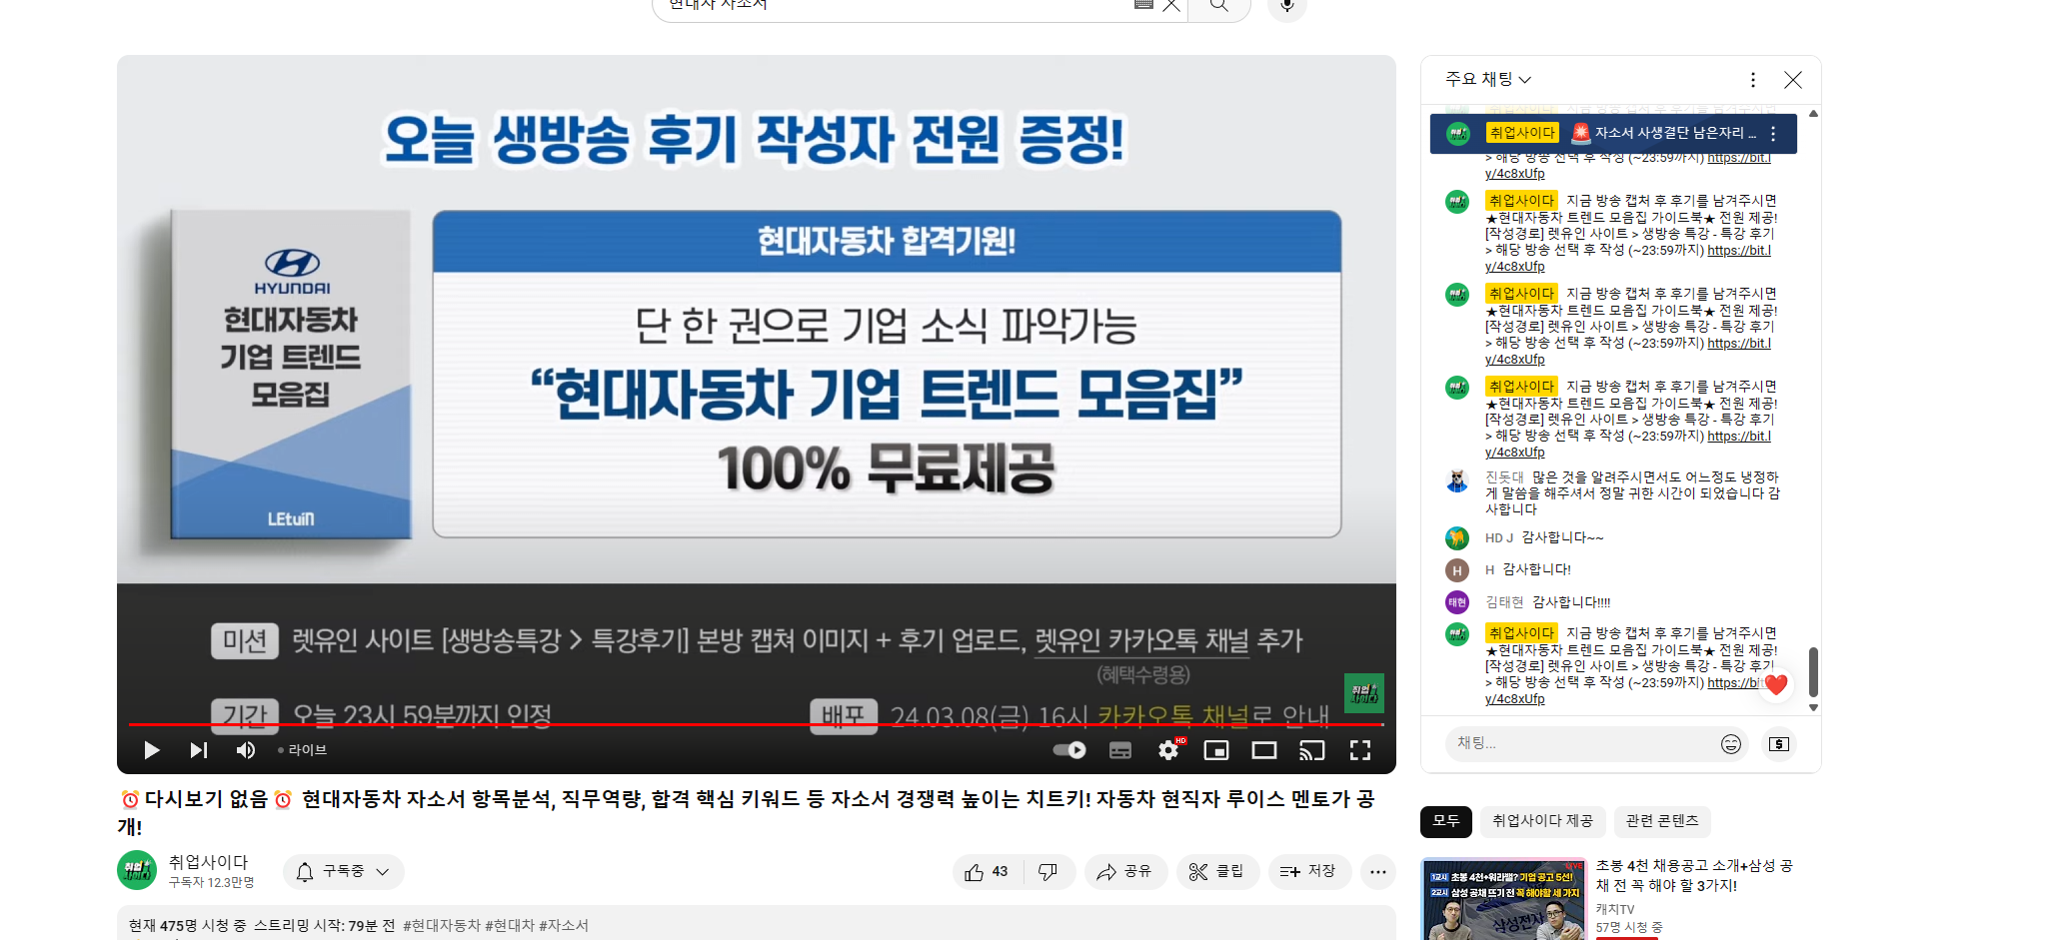Image resolution: width=2055 pixels, height=940 pixels.
Task: Open the pinned 자소서 사생결단 message
Action: pyautogui.click(x=1613, y=133)
